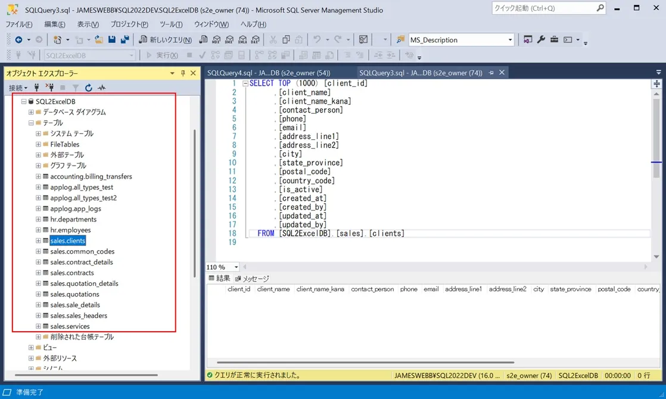Screen dimensions: 666x399
Task: Expand the sales.clients table node
Action: pyautogui.click(x=38, y=241)
